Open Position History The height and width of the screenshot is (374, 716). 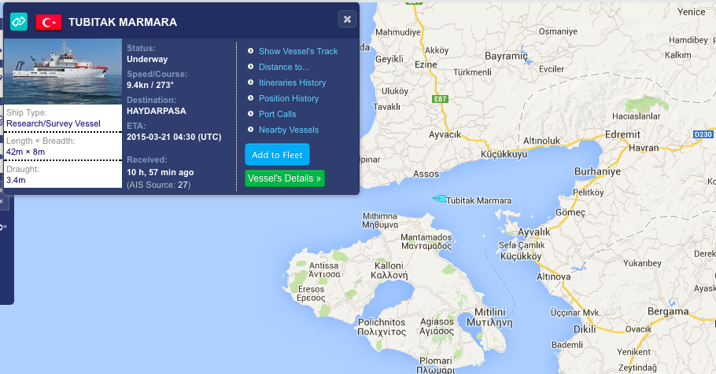coord(288,98)
